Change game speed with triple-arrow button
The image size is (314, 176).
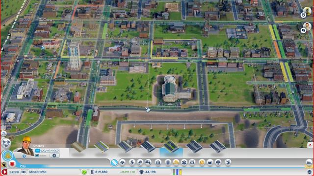(24, 172)
